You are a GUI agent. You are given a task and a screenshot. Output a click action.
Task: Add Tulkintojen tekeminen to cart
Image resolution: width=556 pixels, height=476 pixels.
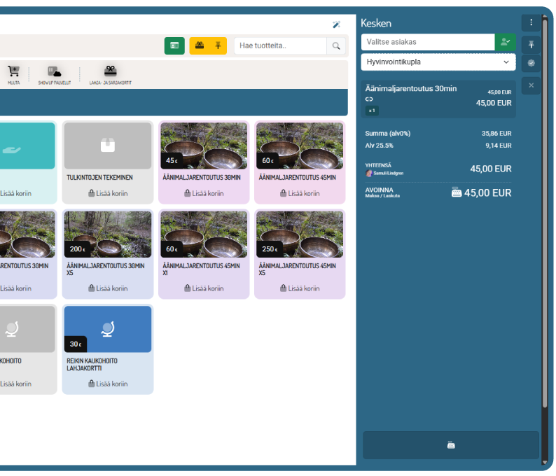point(107,193)
